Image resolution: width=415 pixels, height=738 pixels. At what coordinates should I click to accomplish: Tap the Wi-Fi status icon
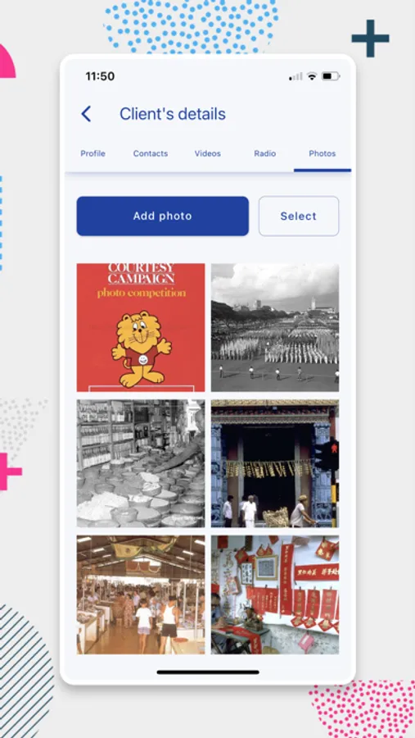[x=312, y=76]
